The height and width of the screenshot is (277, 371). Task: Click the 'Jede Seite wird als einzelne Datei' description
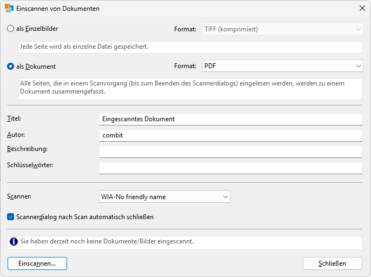[84, 47]
